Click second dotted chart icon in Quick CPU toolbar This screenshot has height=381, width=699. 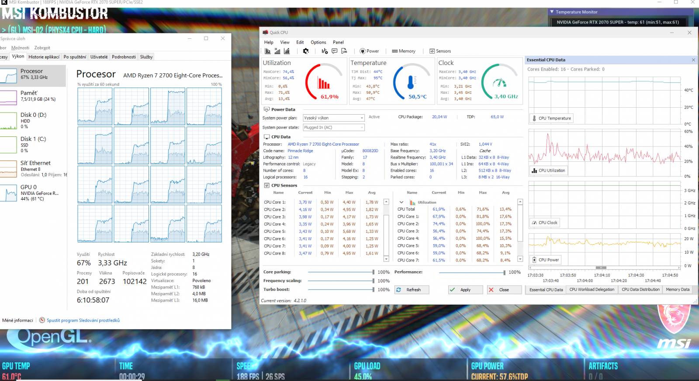coord(277,51)
